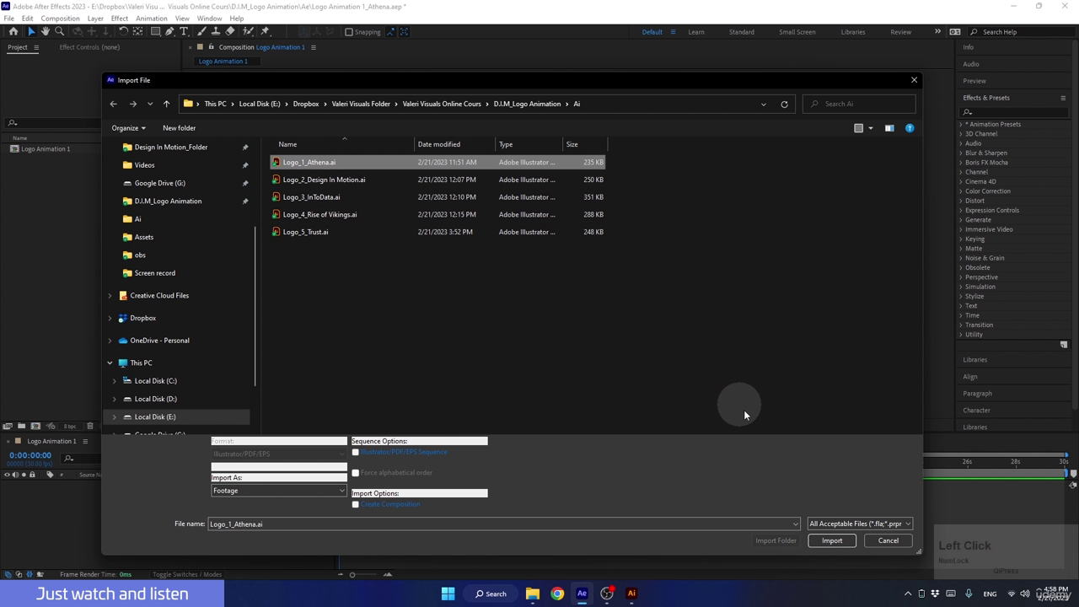Image resolution: width=1079 pixels, height=607 pixels.
Task: Click the Search button on taskbar
Action: 491,594
